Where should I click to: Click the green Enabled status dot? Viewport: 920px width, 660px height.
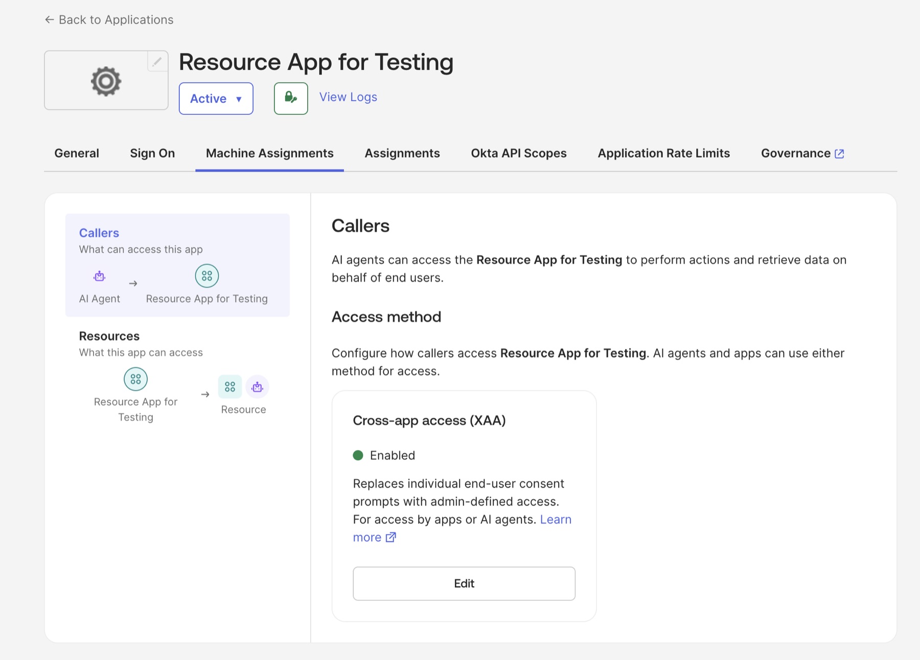[358, 455]
